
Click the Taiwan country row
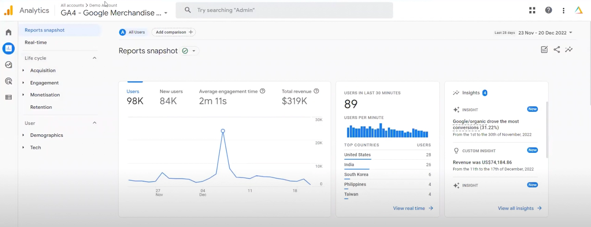[387, 195]
